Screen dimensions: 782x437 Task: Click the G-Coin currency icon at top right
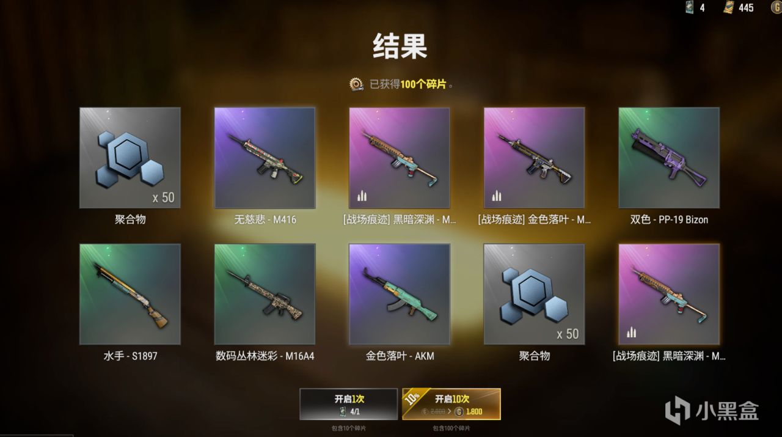tap(776, 7)
